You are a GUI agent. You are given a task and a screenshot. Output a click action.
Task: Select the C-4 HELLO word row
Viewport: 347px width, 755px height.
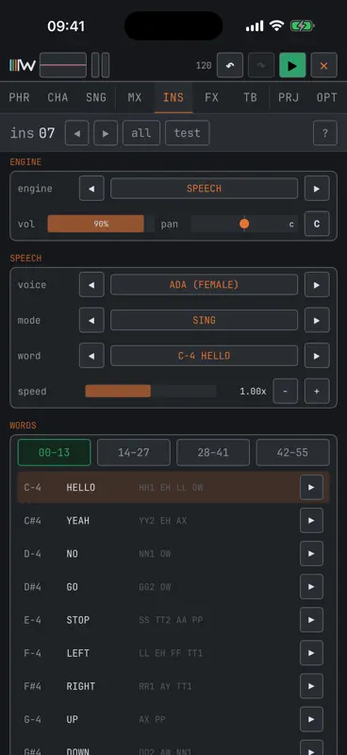(173, 487)
